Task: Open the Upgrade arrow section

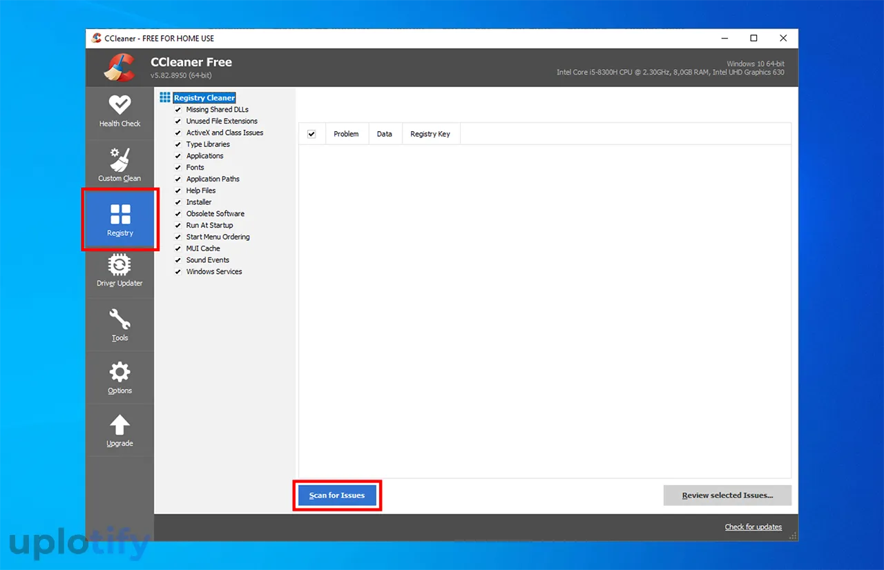Action: (119, 431)
